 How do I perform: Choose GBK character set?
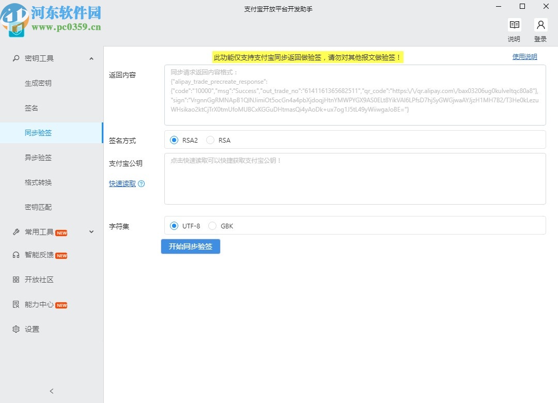(x=212, y=226)
